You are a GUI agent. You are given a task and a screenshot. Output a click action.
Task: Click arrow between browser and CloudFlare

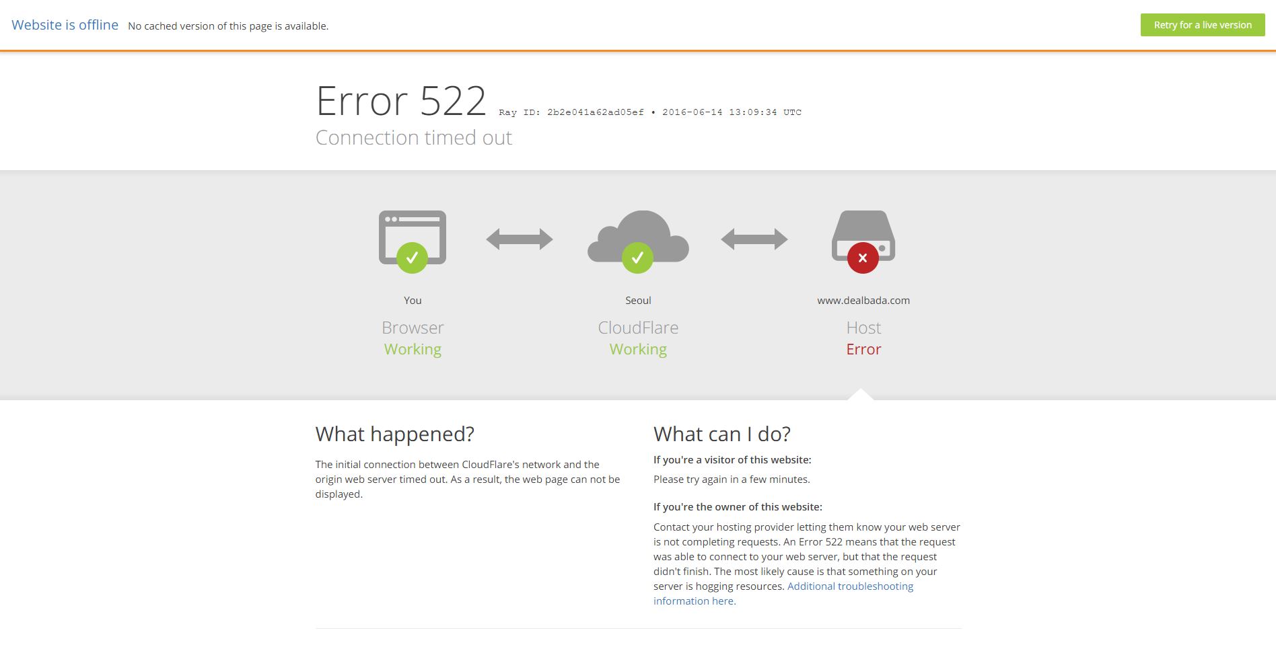click(x=520, y=239)
